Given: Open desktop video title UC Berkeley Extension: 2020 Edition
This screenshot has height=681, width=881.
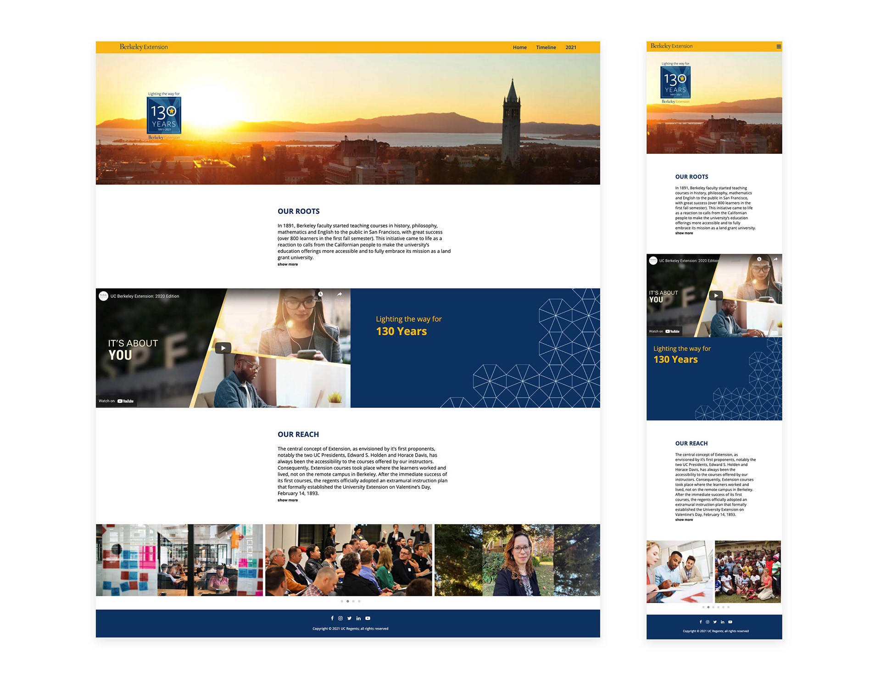Looking at the screenshot, I should [x=145, y=296].
